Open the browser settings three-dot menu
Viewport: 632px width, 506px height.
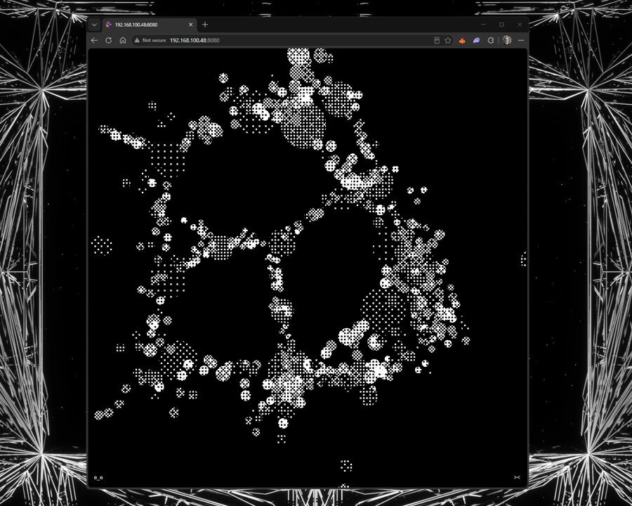[x=521, y=40]
